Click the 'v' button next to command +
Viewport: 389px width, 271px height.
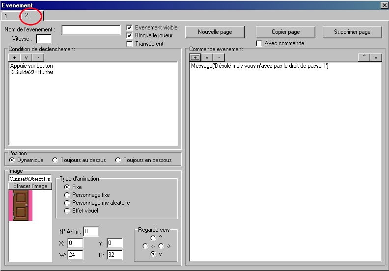207,57
